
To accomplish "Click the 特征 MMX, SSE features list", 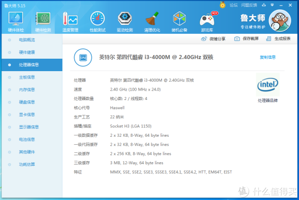I will pos(171,172).
